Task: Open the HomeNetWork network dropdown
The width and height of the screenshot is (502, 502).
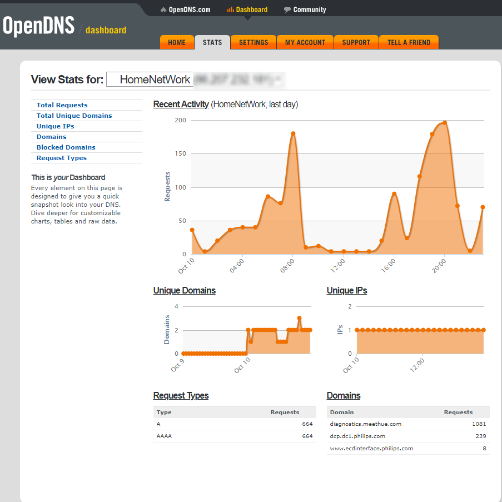Action: [x=195, y=79]
